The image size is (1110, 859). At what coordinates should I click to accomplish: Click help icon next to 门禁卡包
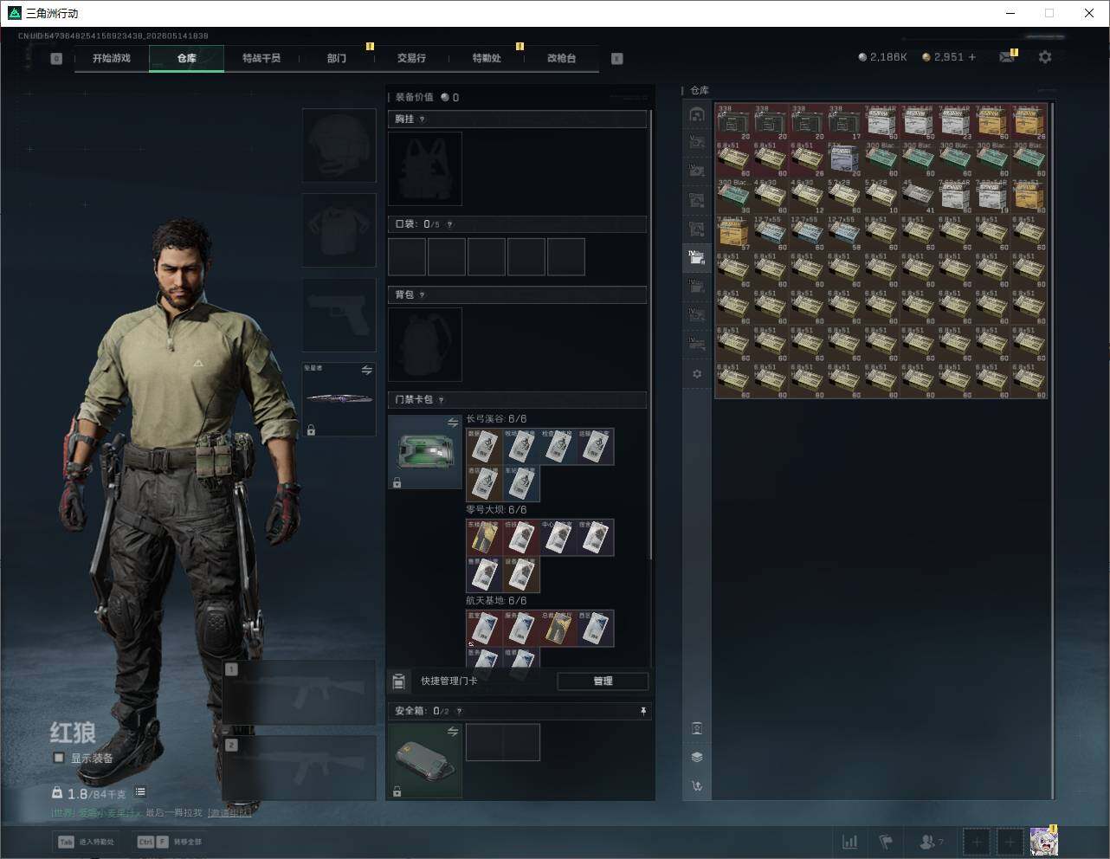pyautogui.click(x=442, y=400)
